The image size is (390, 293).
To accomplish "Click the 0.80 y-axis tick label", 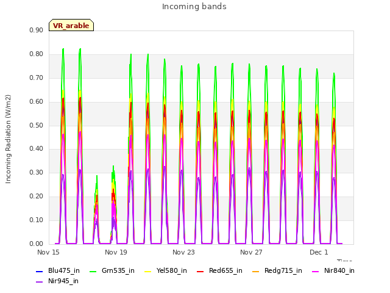I will tap(36, 54).
